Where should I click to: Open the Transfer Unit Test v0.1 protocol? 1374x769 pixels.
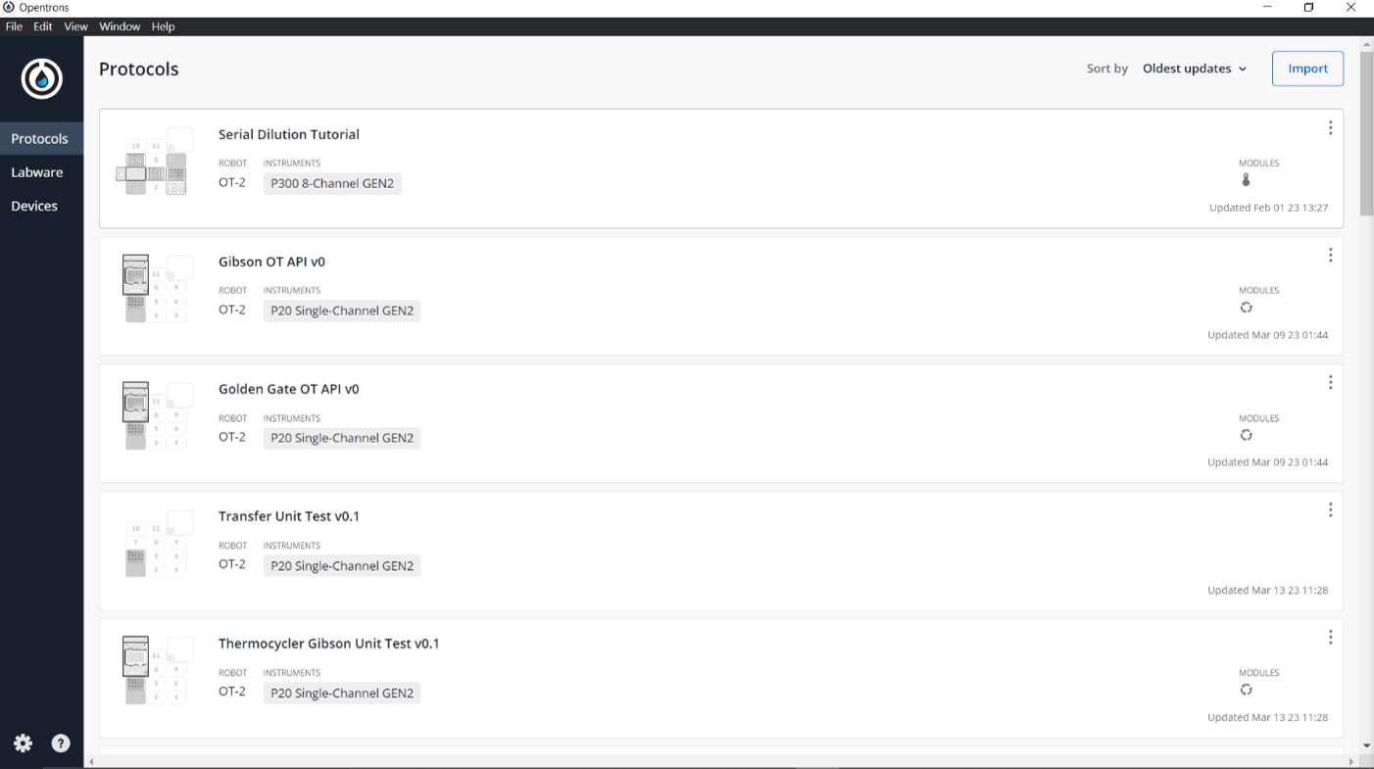(x=289, y=516)
